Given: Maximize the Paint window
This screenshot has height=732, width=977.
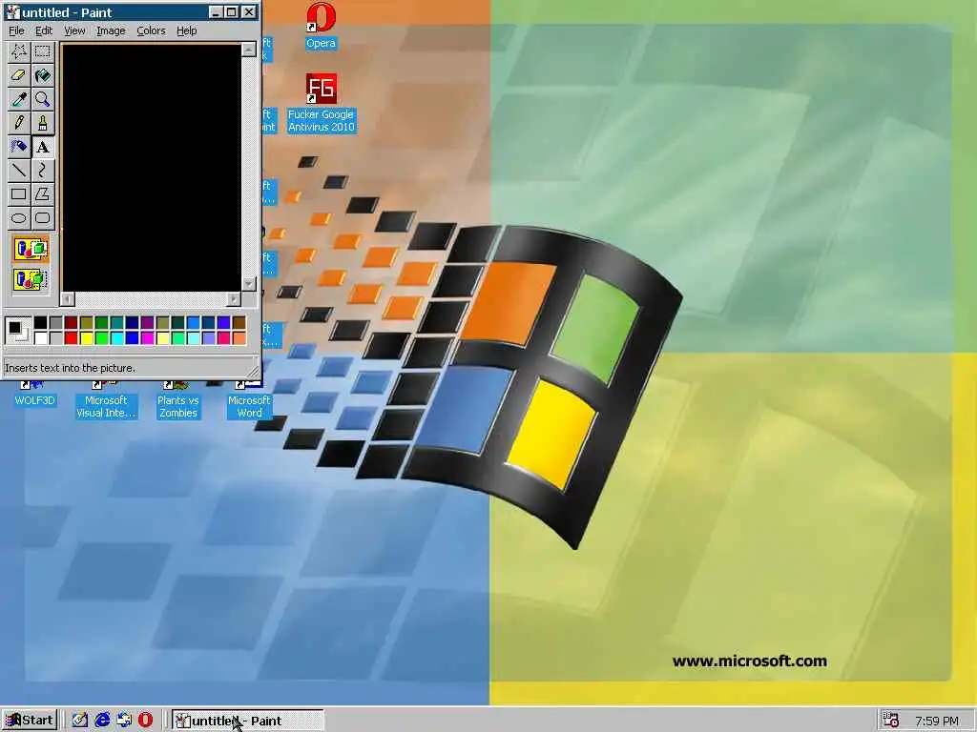Looking at the screenshot, I should 231,11.
